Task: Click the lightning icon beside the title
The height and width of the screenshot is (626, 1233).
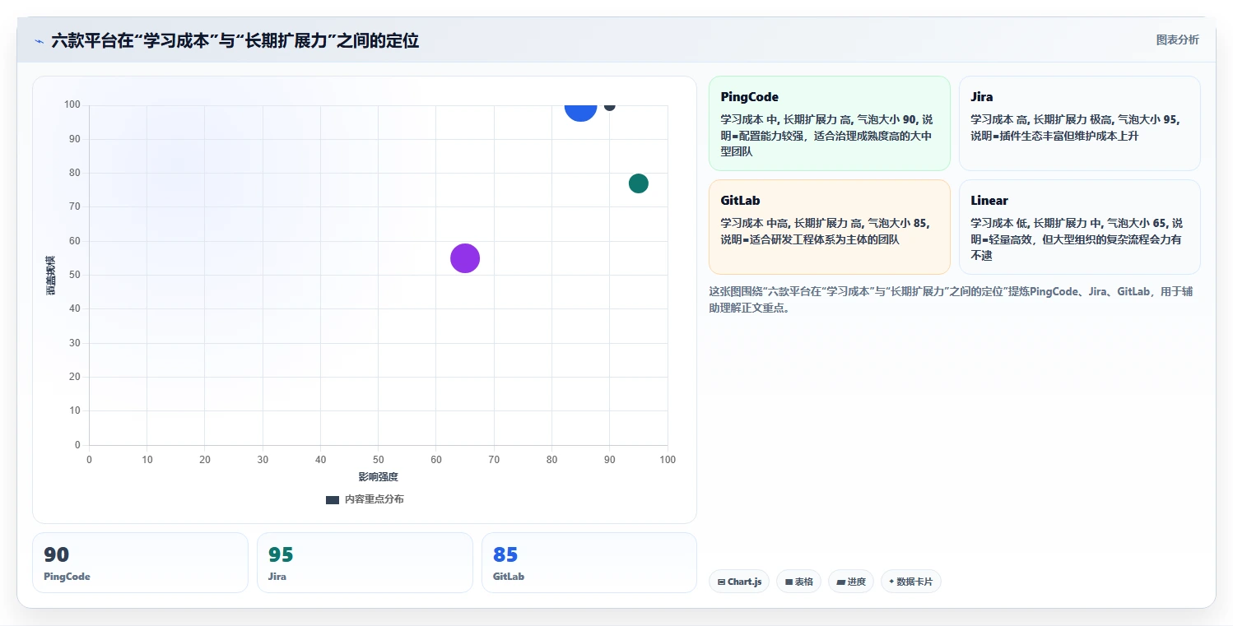Action: coord(39,41)
